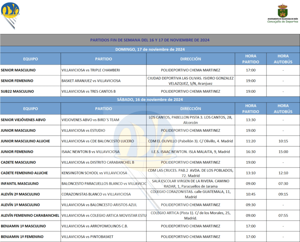Select the 'PARTIDOS FIN DE SEMANA' title banner
Image resolution: width=300 pixels, height=242 pixels.
point(150,40)
